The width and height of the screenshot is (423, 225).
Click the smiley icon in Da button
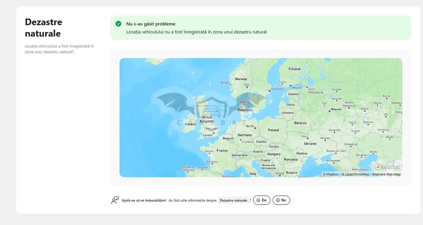258,200
